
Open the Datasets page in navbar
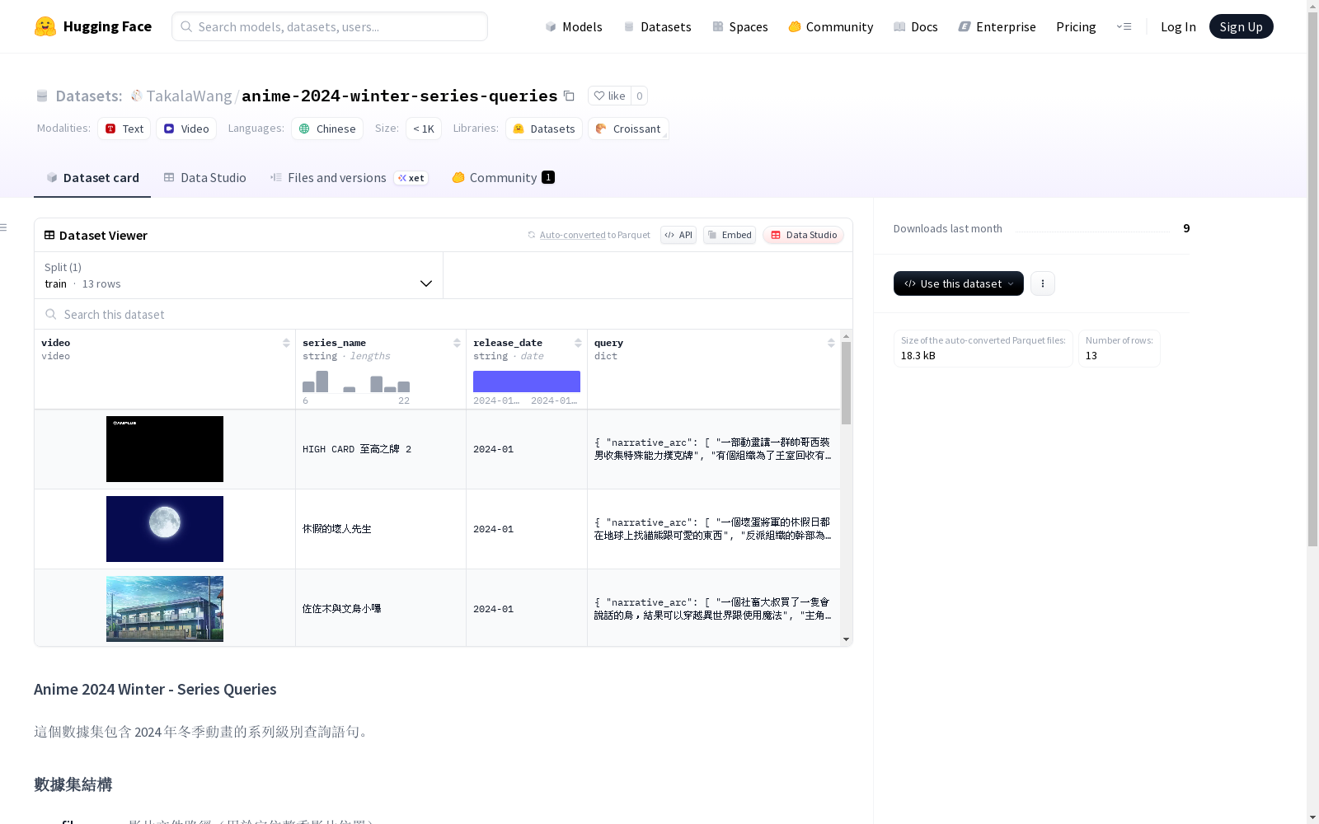pos(657,26)
